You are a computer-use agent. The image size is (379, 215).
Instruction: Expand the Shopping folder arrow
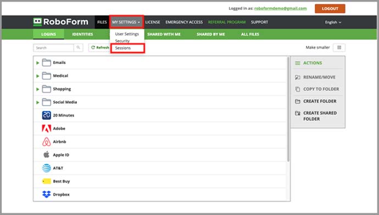click(38, 89)
